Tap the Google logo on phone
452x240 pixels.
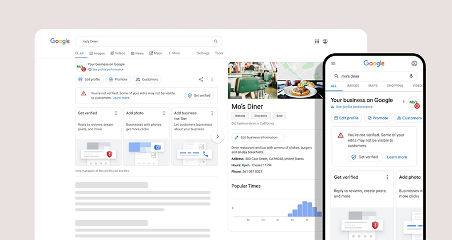pyautogui.click(x=374, y=63)
